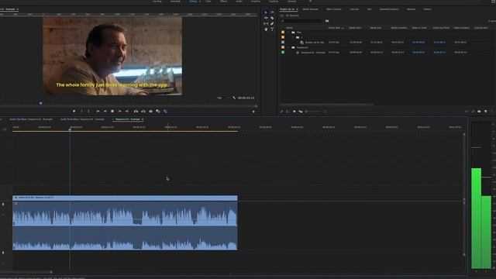
Task: Collapse the Sequences bin
Action: pyautogui.click(x=288, y=47)
